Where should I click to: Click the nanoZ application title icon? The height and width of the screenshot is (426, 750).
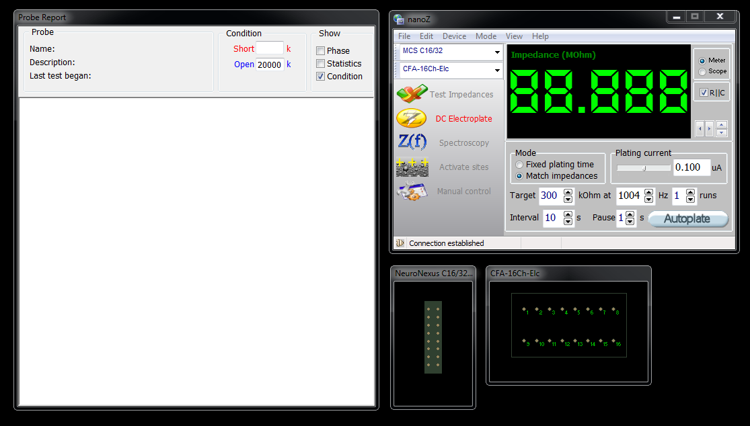pos(399,18)
